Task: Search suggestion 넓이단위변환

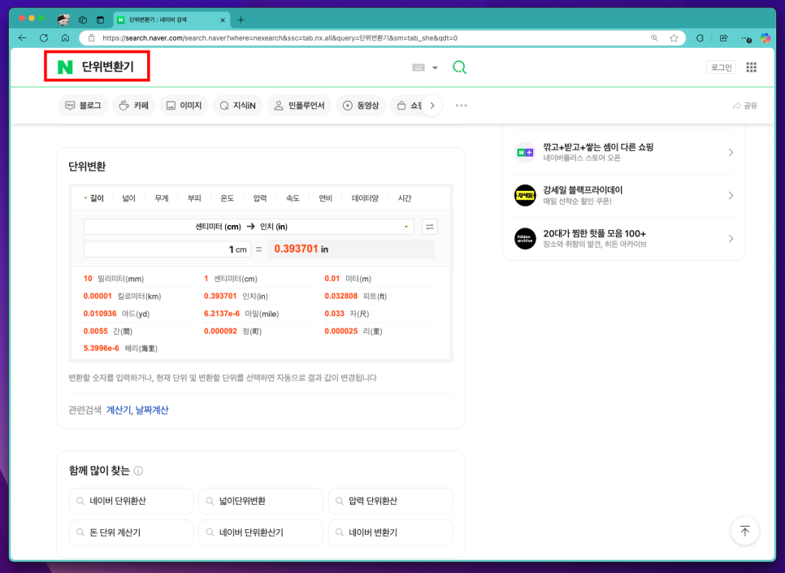Action: pyautogui.click(x=261, y=501)
